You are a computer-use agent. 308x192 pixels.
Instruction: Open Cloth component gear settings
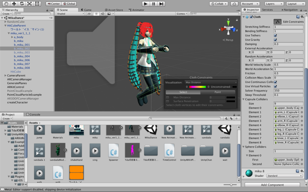tap(302, 17)
